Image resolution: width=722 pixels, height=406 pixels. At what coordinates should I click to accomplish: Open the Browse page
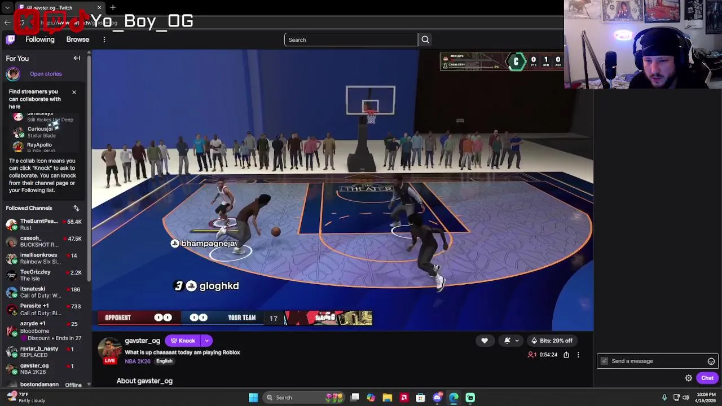pos(78,39)
